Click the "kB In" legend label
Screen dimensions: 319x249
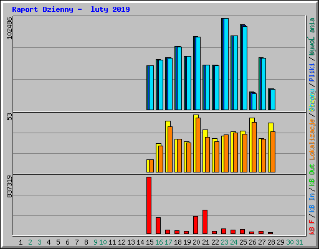point(312,203)
